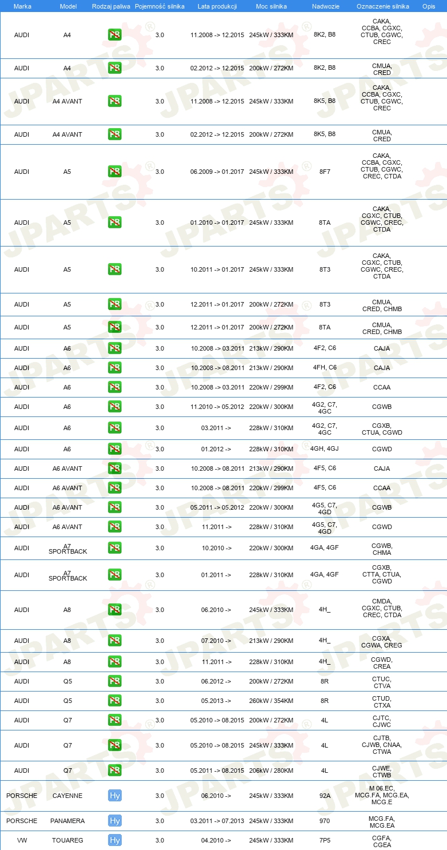This screenshot has height=850, width=447.
Task: Click the CGFA, CGEA engine code cell
Action: 382,841
